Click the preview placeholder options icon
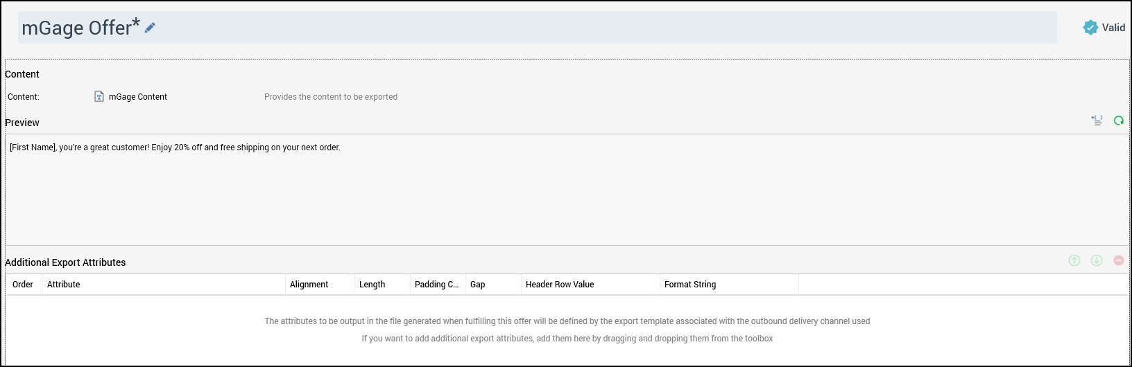This screenshot has width=1132, height=367. (x=1097, y=120)
